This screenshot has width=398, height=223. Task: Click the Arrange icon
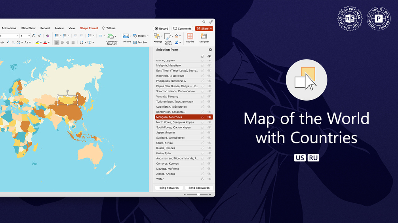coord(157,36)
